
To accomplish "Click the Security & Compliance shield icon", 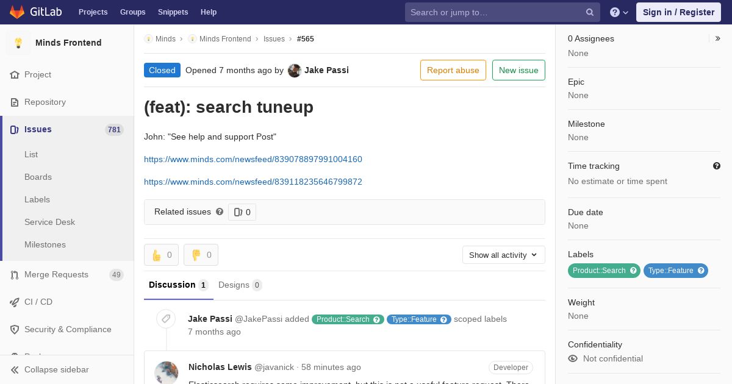I will pos(15,329).
